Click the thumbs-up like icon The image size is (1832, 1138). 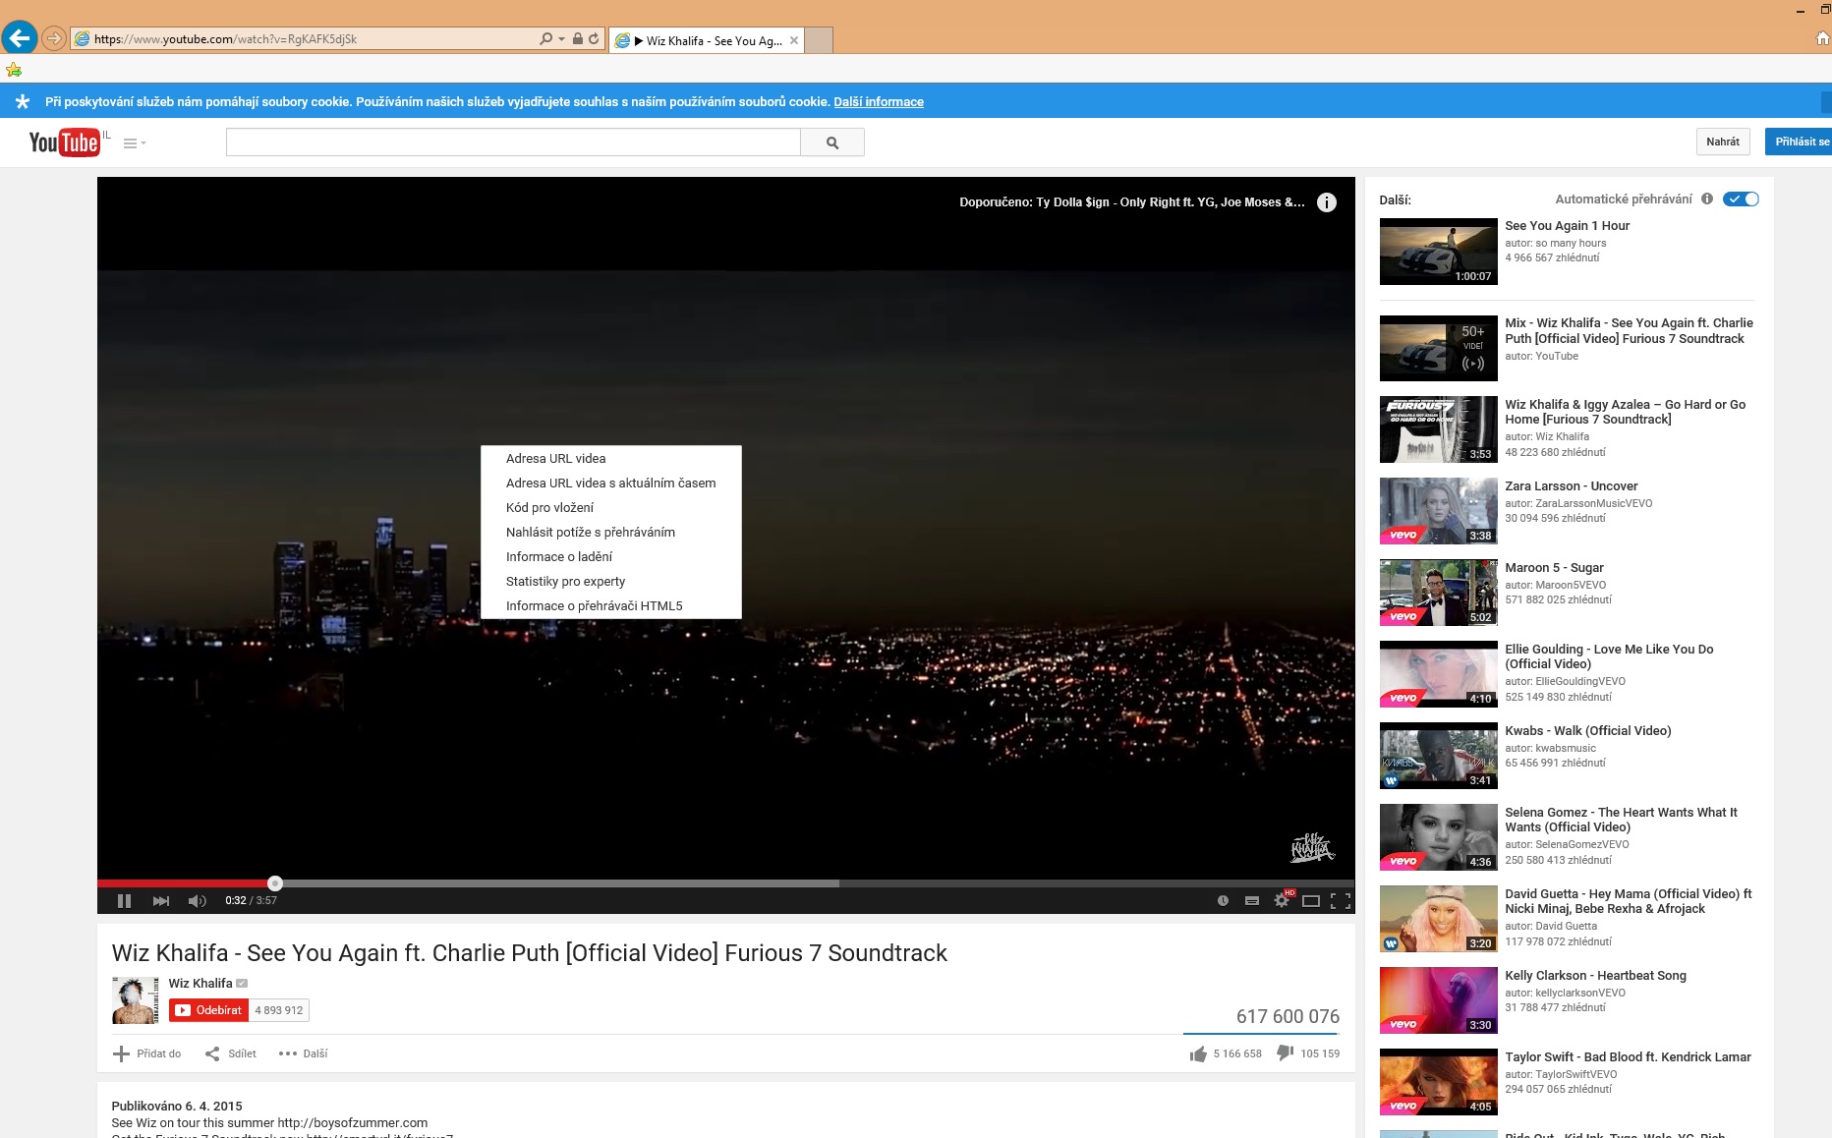click(x=1198, y=1053)
